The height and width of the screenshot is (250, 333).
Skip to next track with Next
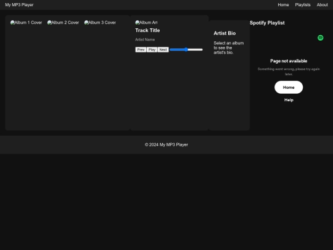163,49
